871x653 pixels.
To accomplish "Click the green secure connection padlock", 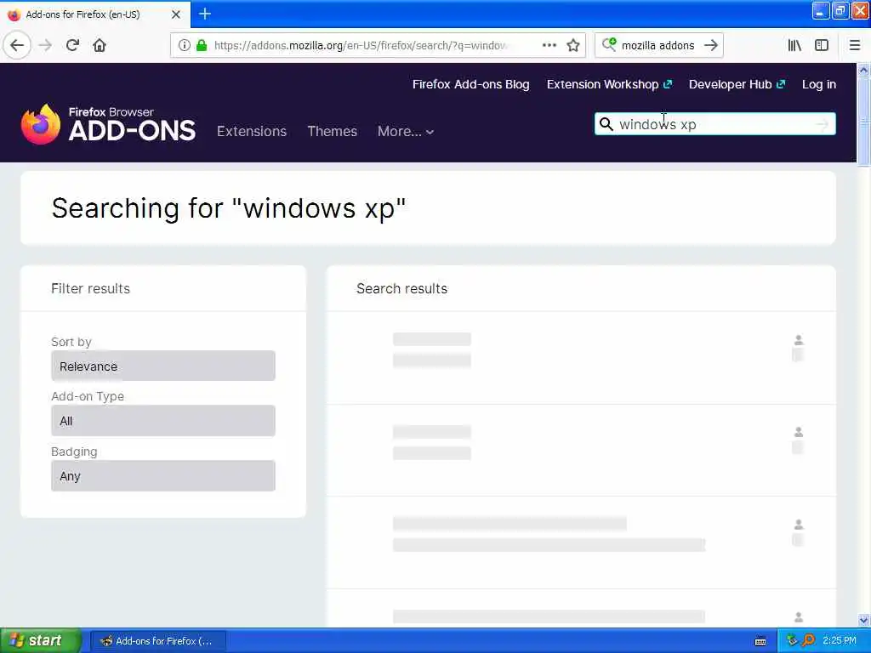I will pyautogui.click(x=202, y=45).
